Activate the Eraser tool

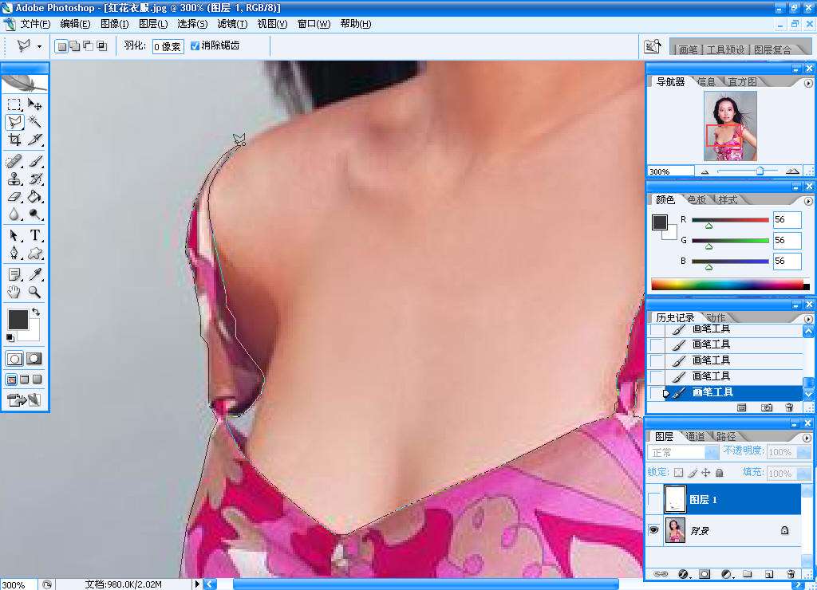(x=14, y=196)
